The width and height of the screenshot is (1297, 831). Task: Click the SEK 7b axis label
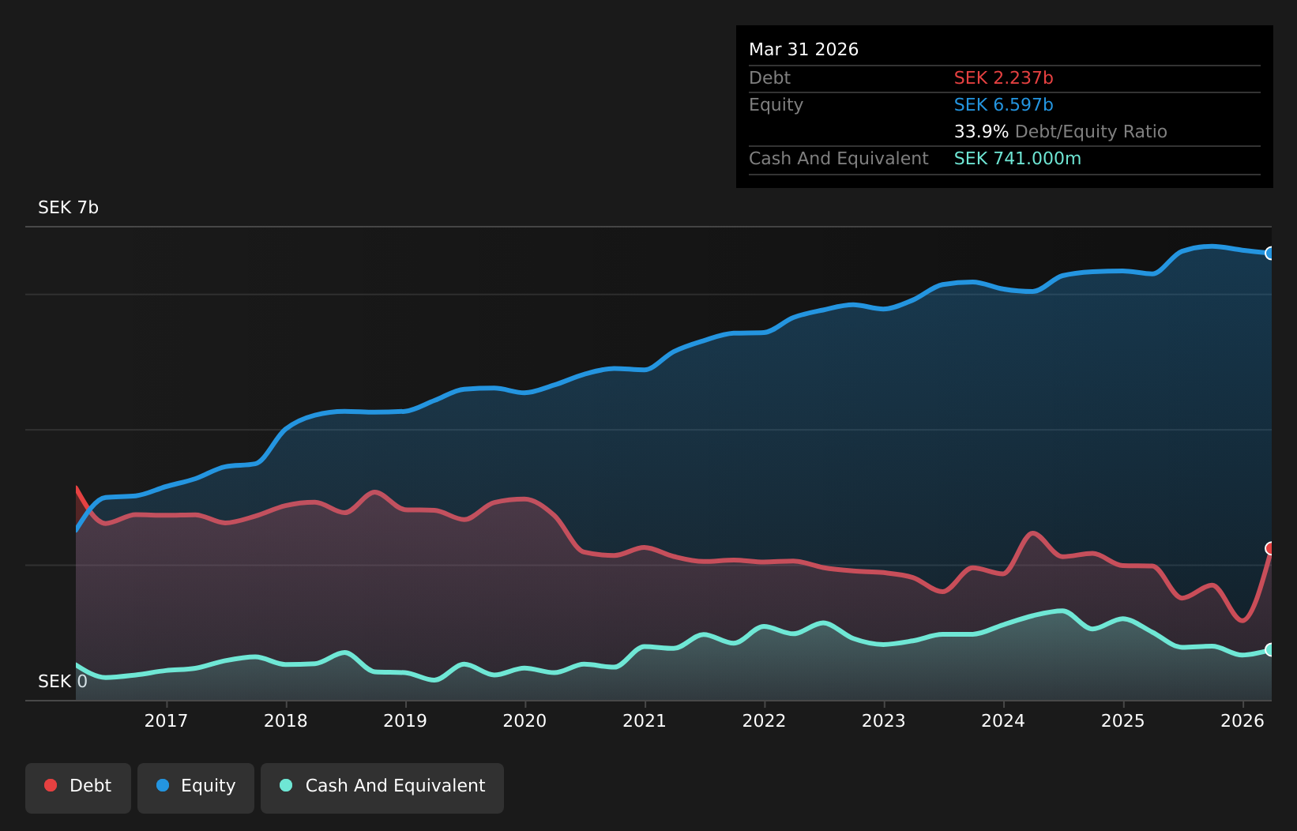(x=69, y=208)
